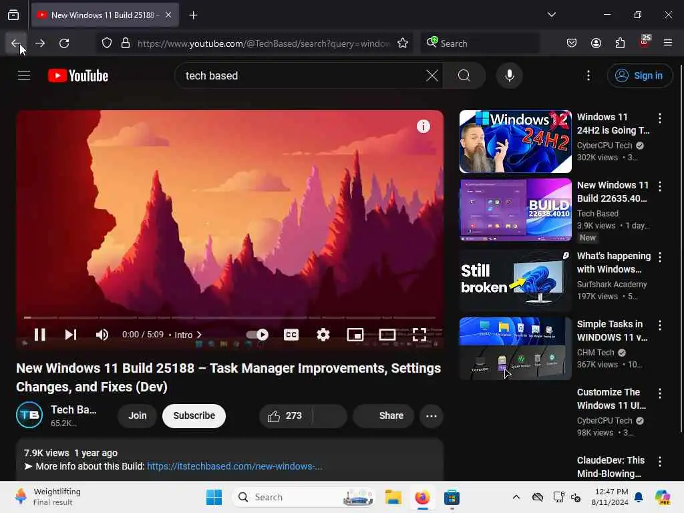Open the Windows Start menu
The image size is (684, 513).
click(x=214, y=497)
